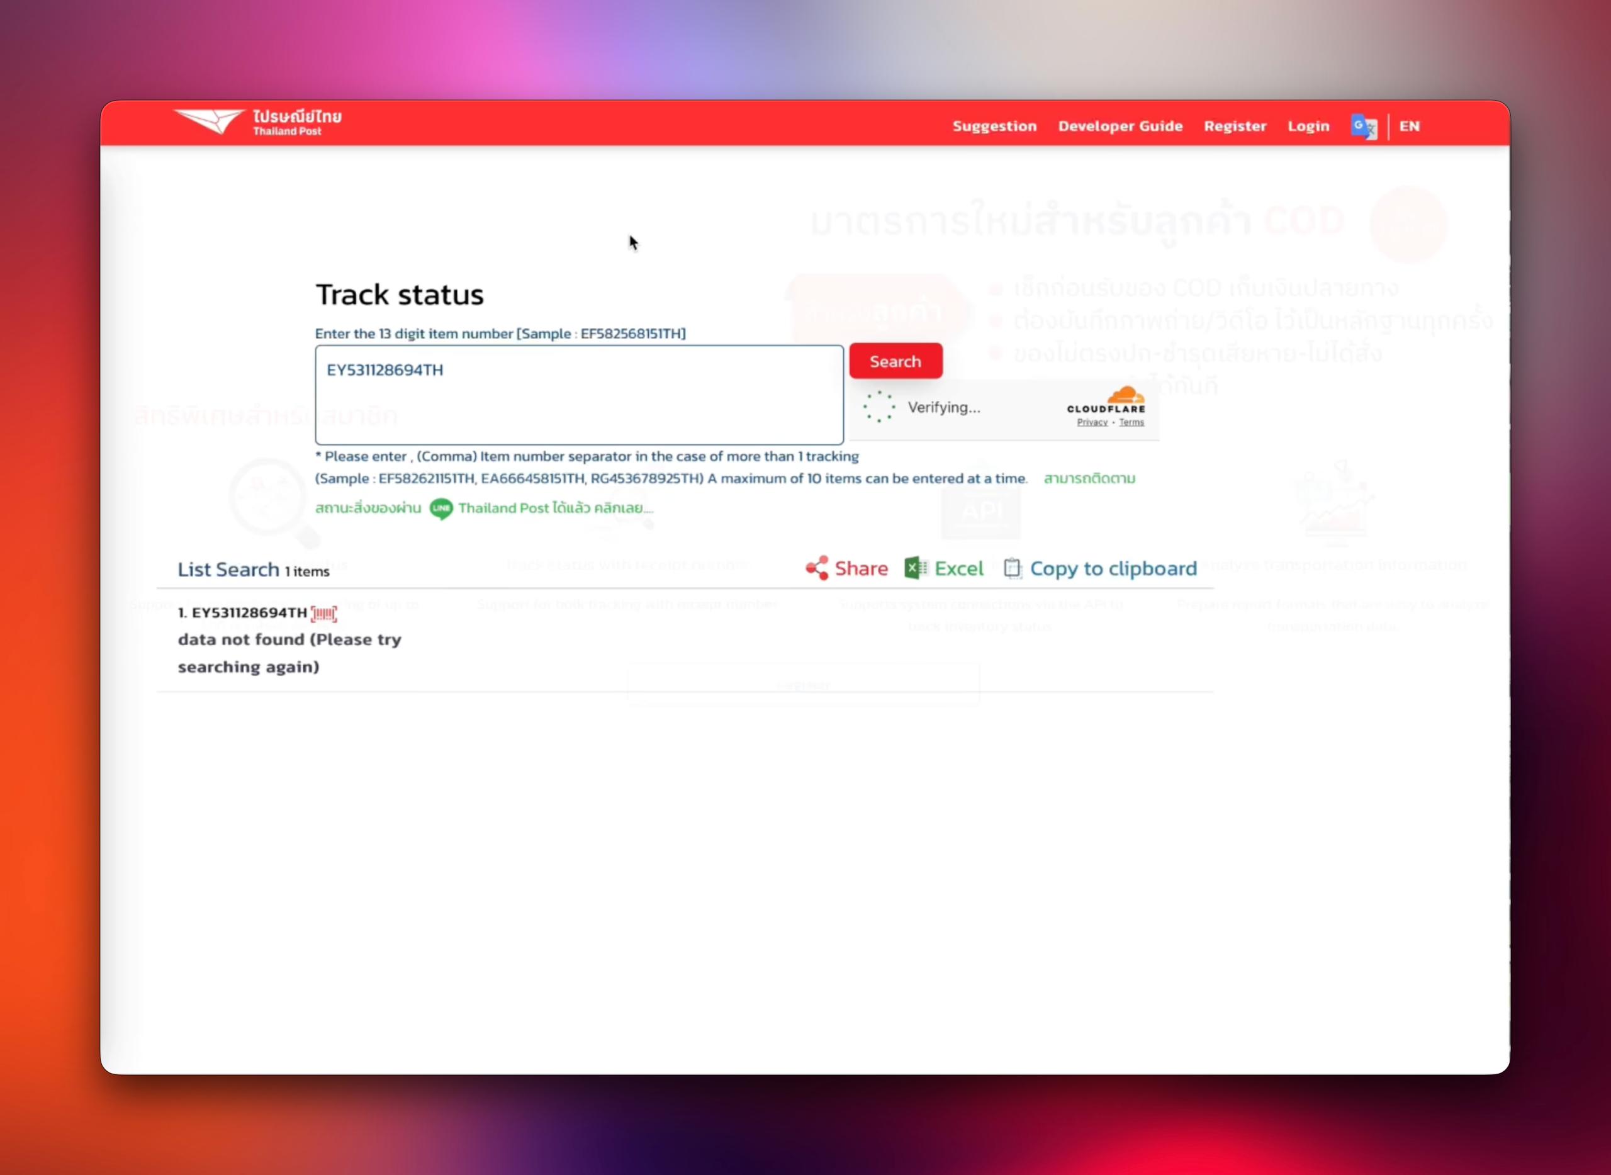Image resolution: width=1611 pixels, height=1175 pixels.
Task: Open Cloudflare Terms link
Action: coord(1131,422)
